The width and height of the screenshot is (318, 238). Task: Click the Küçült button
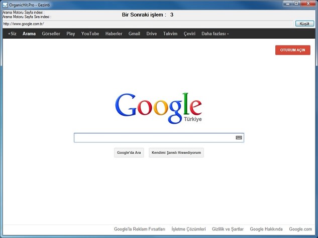point(304,24)
